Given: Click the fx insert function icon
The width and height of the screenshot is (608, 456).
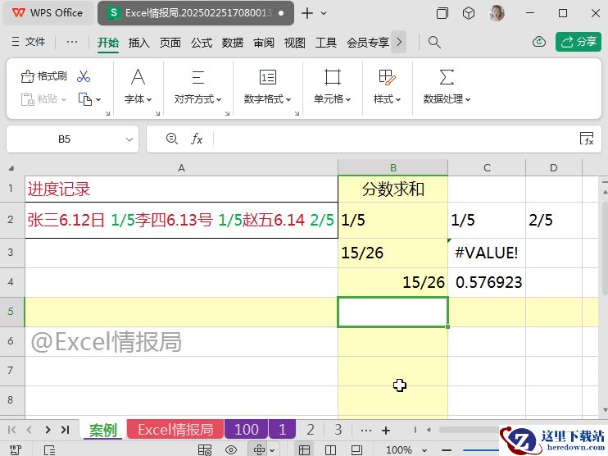Looking at the screenshot, I should pyautogui.click(x=197, y=139).
